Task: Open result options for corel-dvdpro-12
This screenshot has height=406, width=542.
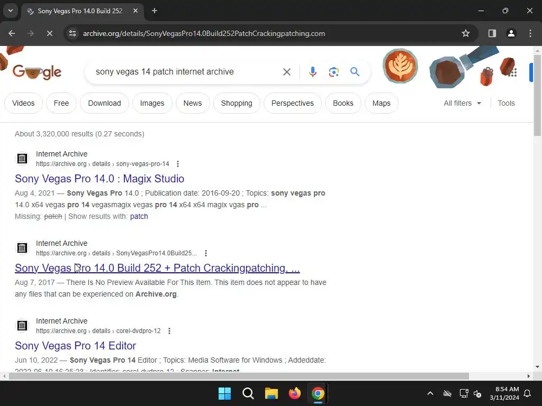Action: click(x=169, y=331)
